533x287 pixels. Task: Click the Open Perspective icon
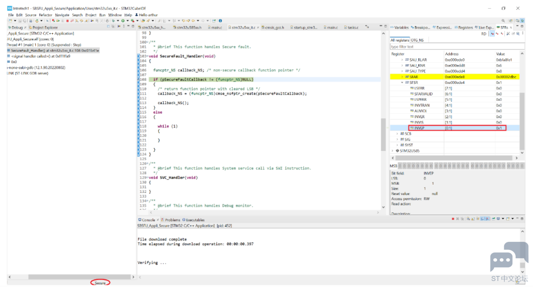[x=511, y=21]
